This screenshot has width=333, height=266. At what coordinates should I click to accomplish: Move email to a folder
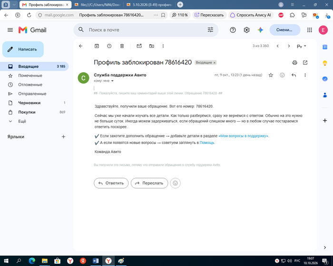152,46
